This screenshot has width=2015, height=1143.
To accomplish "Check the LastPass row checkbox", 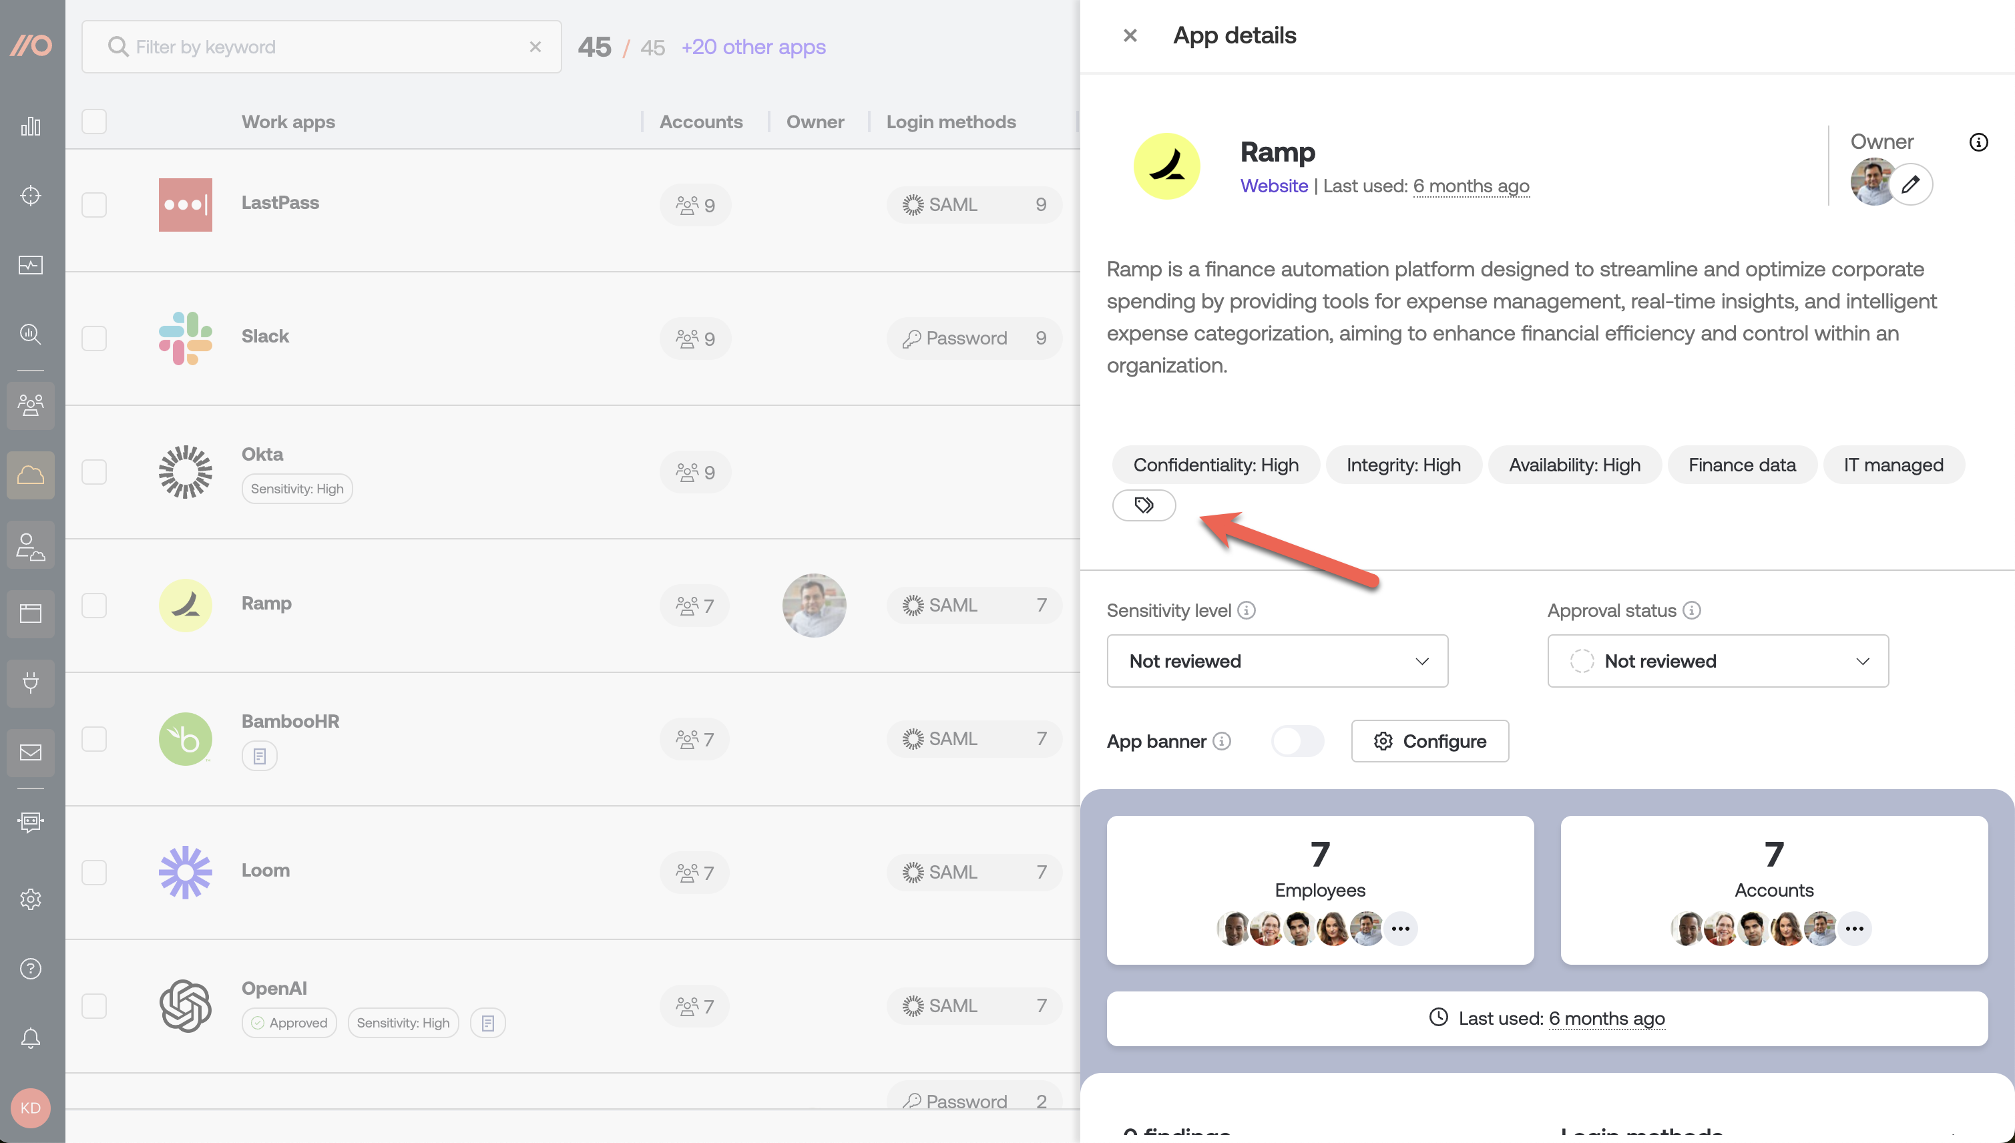I will click(94, 205).
